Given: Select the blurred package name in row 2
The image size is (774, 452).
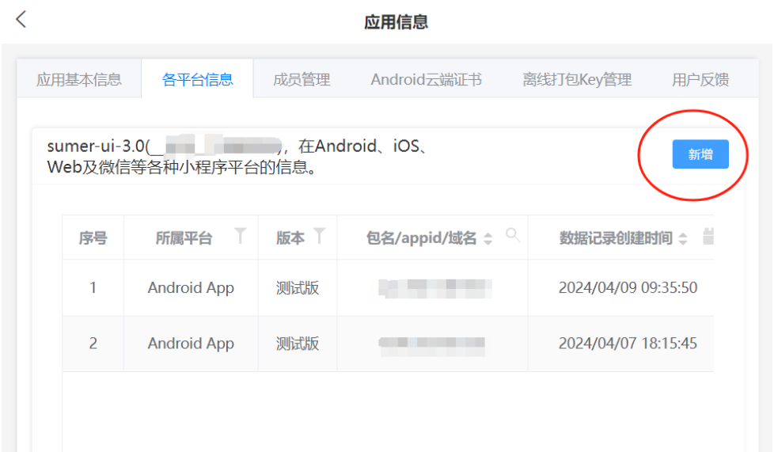Looking at the screenshot, I should 432,345.
